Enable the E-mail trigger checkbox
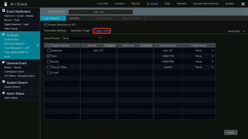248x139 pixels. pos(48,72)
